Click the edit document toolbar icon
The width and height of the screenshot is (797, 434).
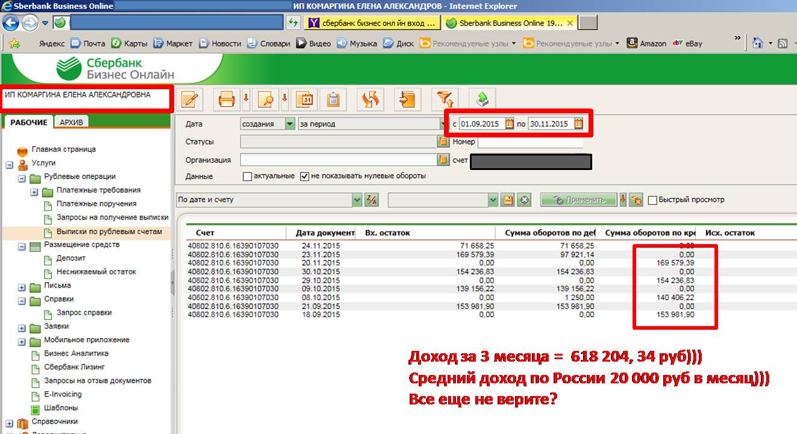coord(190,99)
